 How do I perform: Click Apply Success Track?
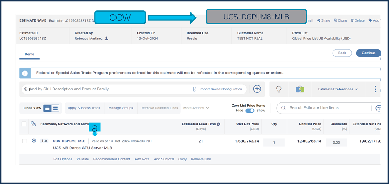click(x=84, y=108)
